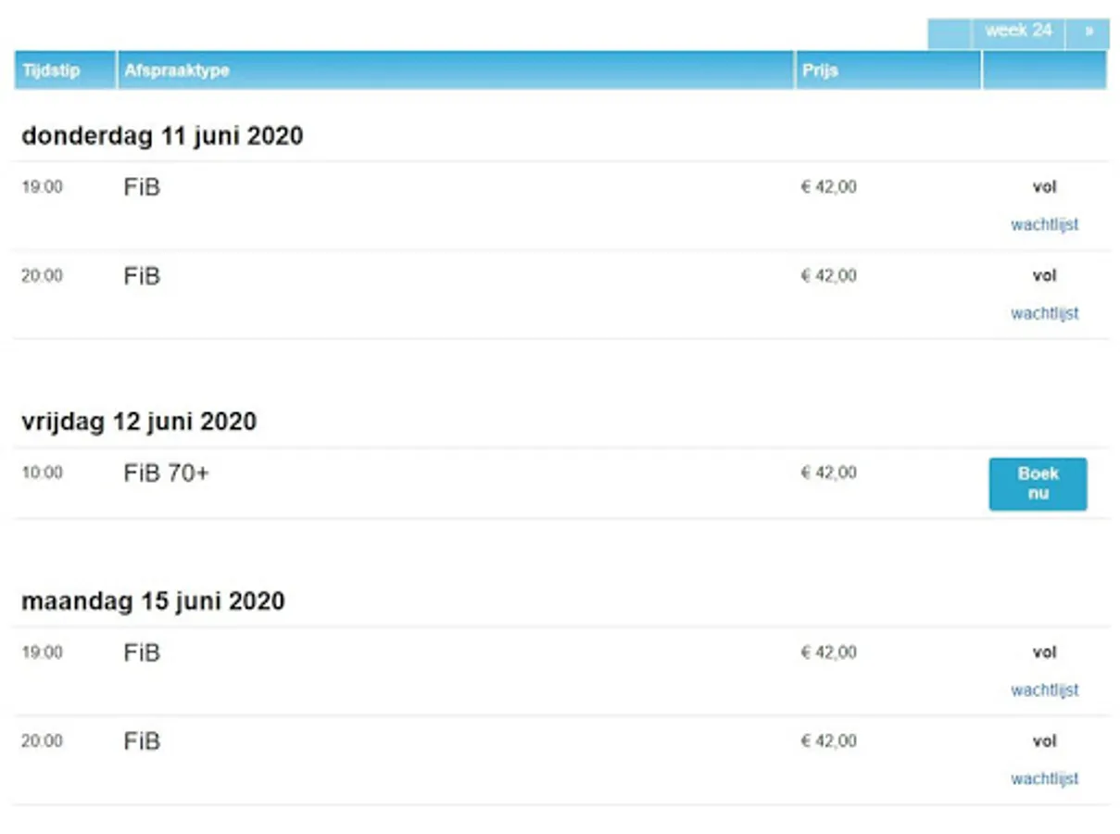Open wachtlijst for Thursday 19:00 FiB
This screenshot has width=1120, height=834.
click(x=1044, y=224)
